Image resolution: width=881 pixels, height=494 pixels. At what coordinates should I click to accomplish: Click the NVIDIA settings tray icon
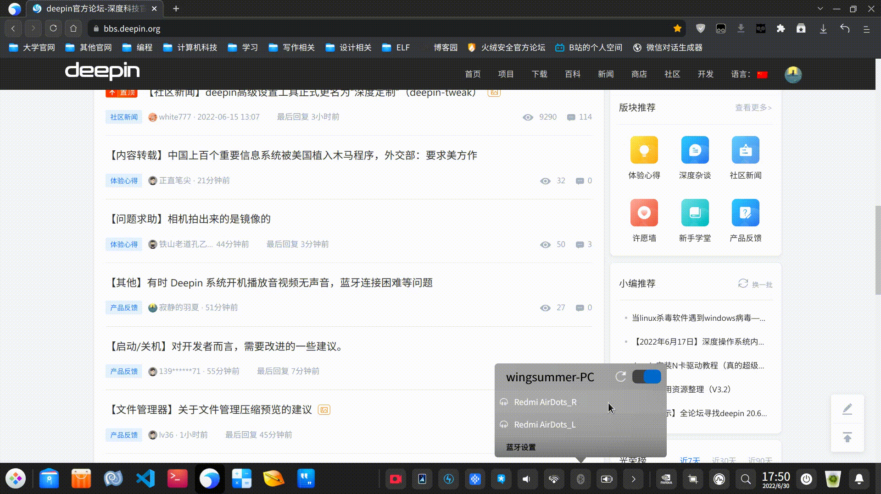666,479
